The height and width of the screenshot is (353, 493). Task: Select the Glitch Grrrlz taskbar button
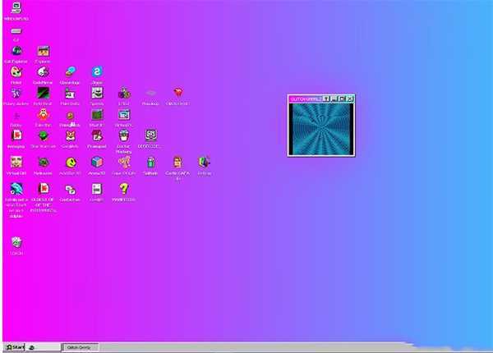(x=80, y=347)
